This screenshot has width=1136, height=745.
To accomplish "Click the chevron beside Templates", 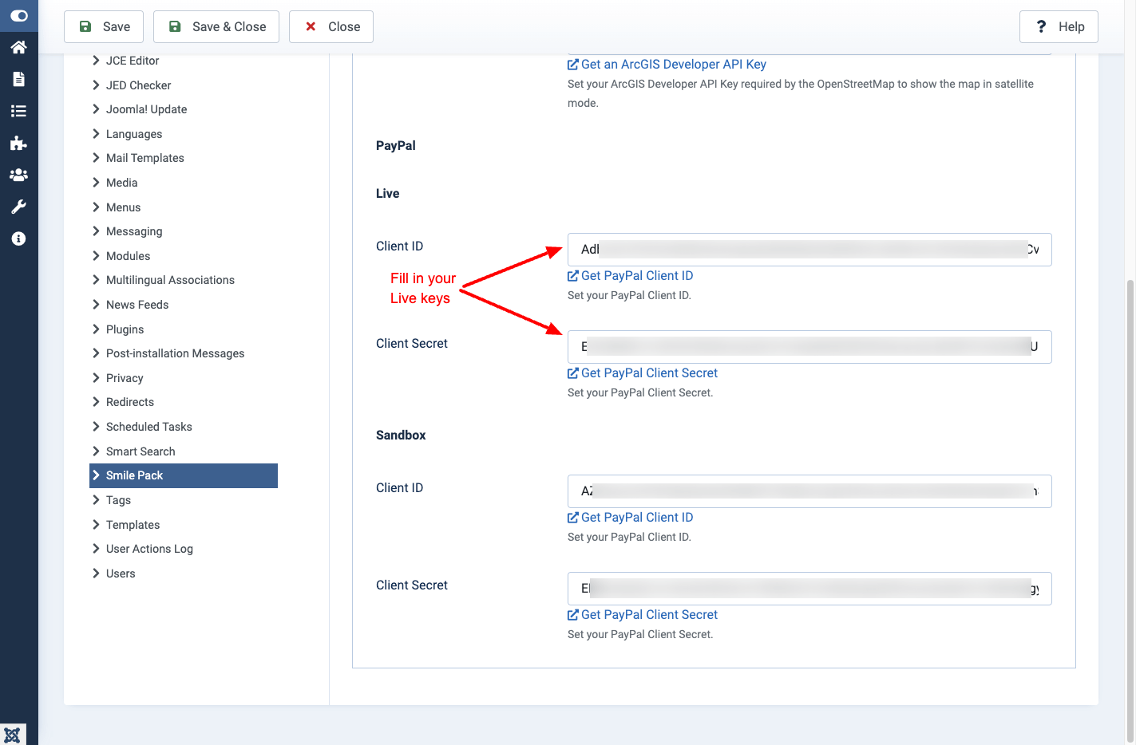I will click(96, 525).
